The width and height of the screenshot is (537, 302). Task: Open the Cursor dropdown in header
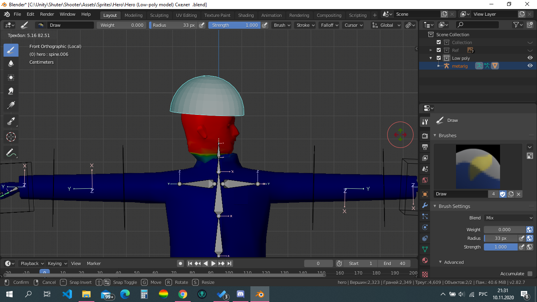click(353, 25)
